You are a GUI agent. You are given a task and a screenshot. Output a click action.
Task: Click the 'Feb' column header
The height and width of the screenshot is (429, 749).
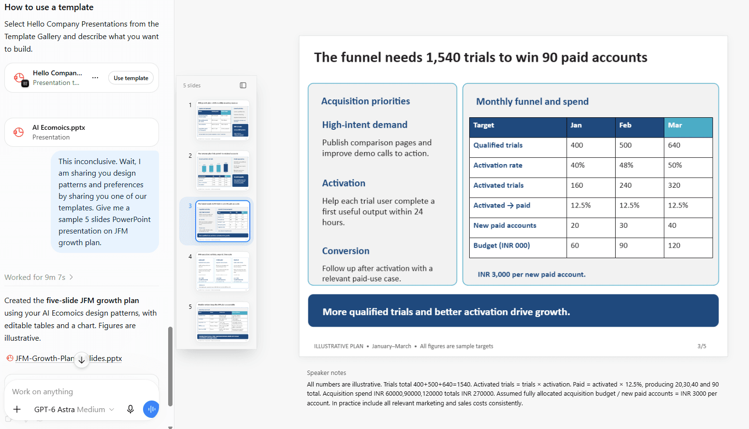[x=640, y=127]
